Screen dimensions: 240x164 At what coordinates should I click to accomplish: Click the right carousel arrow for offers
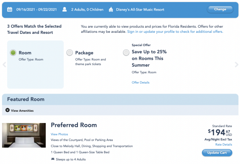pyautogui.click(x=237, y=65)
